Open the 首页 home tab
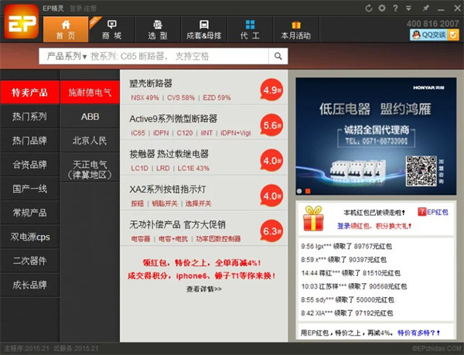The height and width of the screenshot is (355, 464). click(x=66, y=29)
